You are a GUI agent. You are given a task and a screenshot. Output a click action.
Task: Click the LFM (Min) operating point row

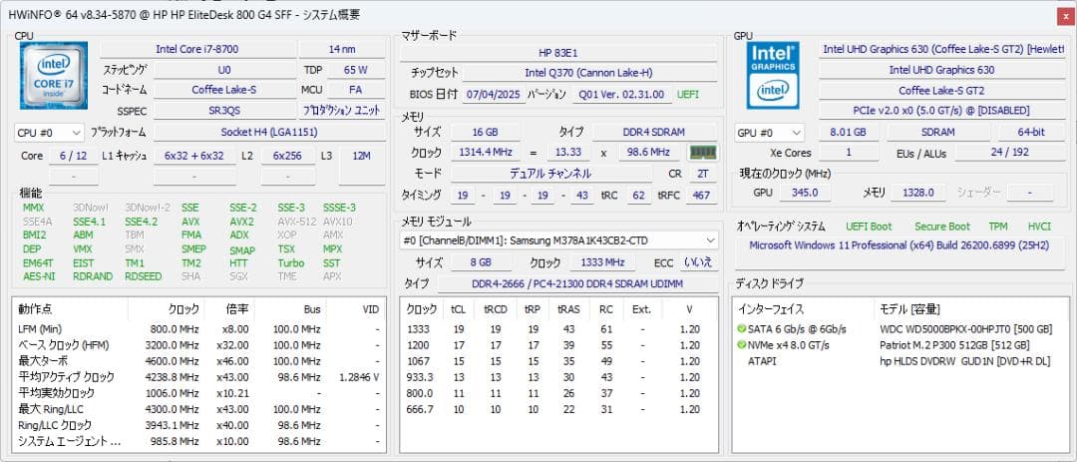pyautogui.click(x=199, y=328)
